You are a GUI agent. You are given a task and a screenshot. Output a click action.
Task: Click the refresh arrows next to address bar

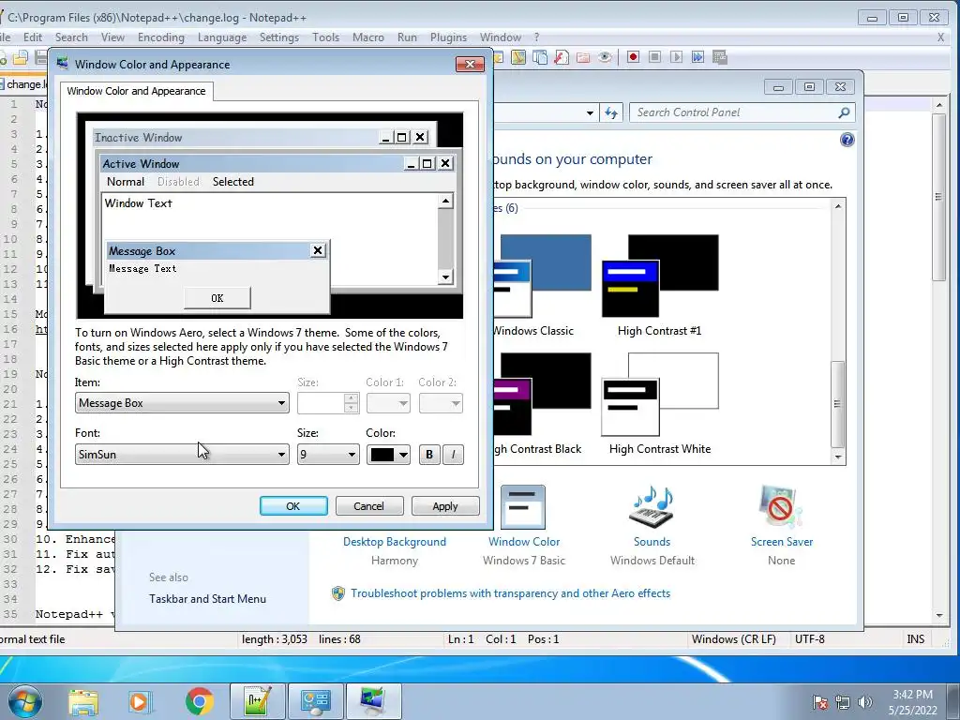pyautogui.click(x=611, y=112)
